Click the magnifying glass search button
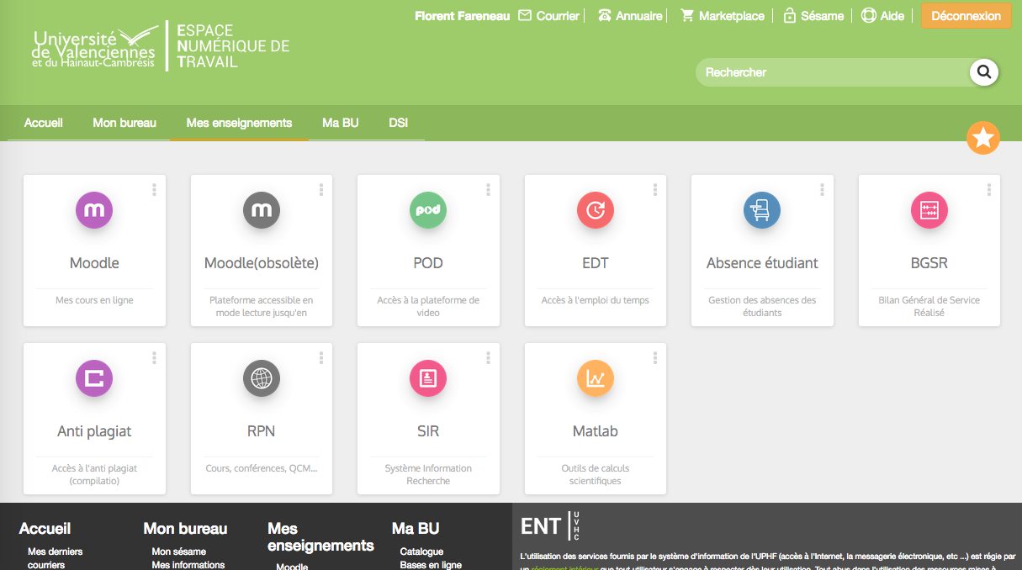 tap(983, 72)
